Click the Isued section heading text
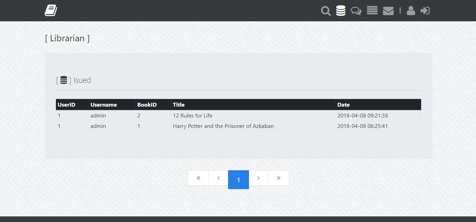 point(82,80)
